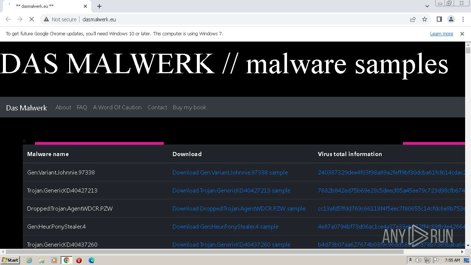Image resolution: width=471 pixels, height=265 pixels.
Task: Open the Windows Start menu
Action: pos(10,260)
